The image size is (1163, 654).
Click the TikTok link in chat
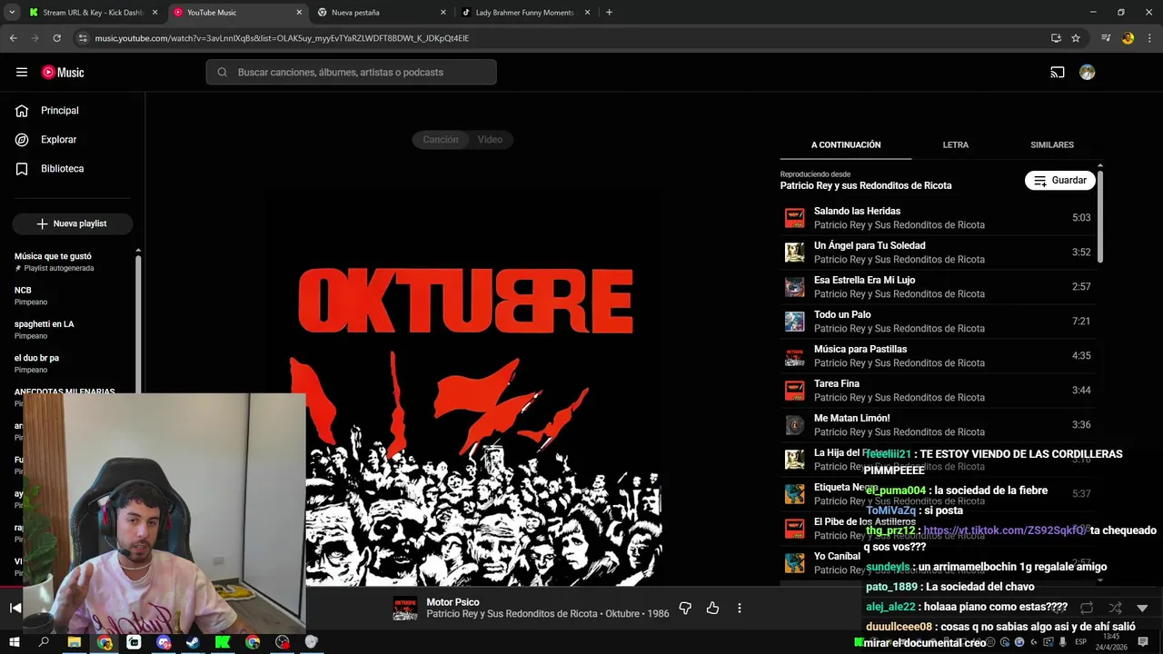point(1004,530)
